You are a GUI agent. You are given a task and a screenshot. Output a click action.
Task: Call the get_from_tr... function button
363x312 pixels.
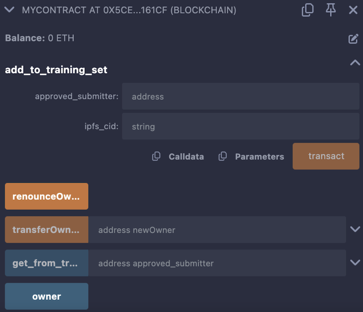click(x=46, y=263)
